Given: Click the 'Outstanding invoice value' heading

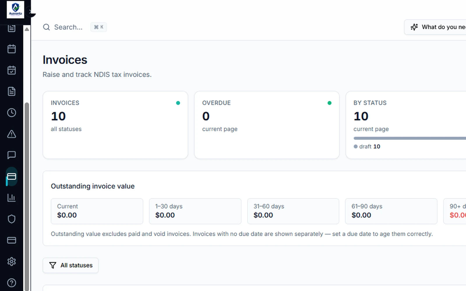Looking at the screenshot, I should [x=93, y=186].
